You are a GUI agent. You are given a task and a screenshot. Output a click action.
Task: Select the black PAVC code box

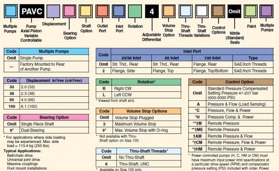[x=32, y=11]
